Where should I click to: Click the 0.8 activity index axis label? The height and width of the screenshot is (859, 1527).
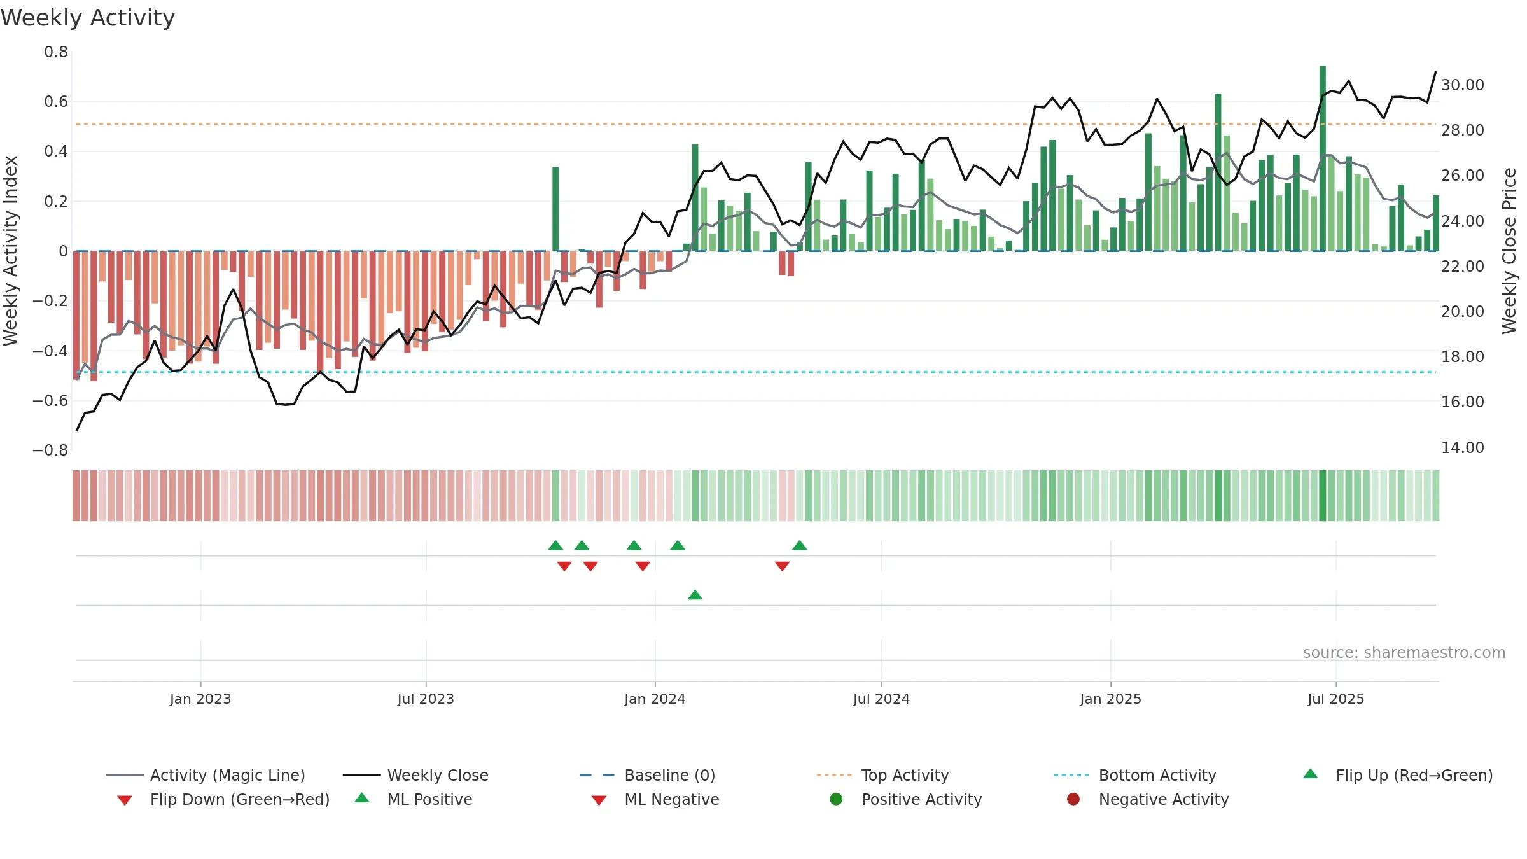coord(56,52)
